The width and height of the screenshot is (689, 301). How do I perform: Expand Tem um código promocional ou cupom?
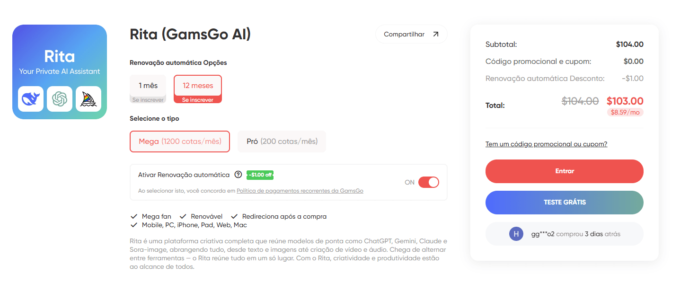click(x=546, y=143)
